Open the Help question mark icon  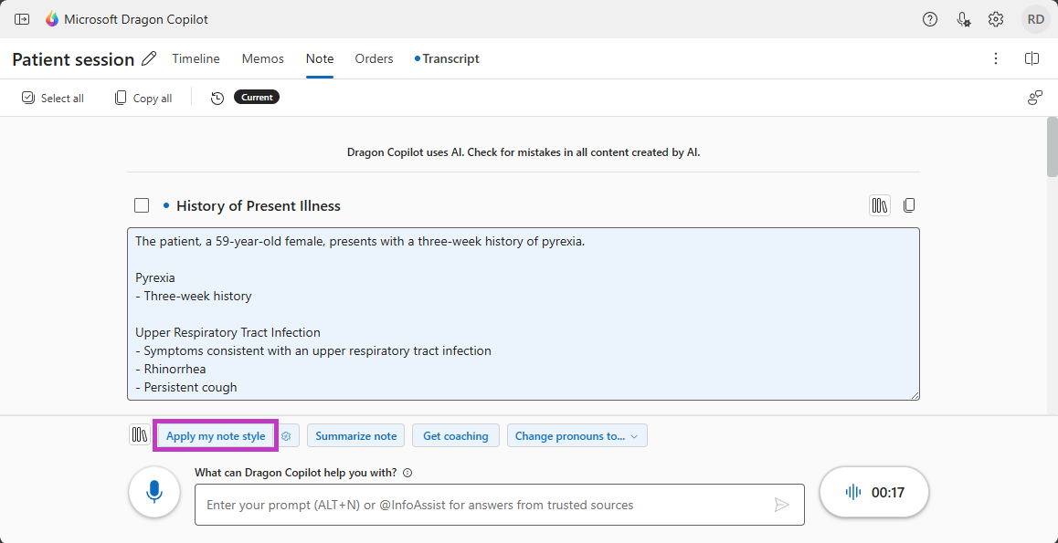930,19
